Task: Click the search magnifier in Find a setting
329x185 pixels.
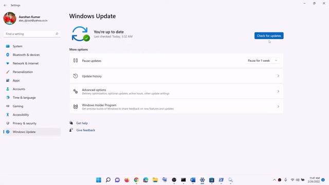Action: 57,34
